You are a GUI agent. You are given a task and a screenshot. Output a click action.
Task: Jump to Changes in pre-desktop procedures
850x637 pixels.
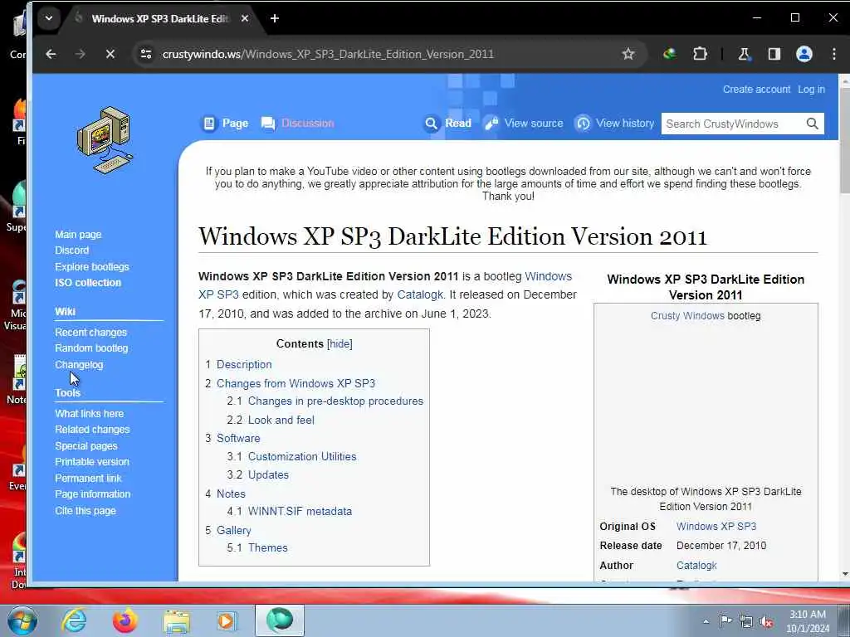[335, 401]
